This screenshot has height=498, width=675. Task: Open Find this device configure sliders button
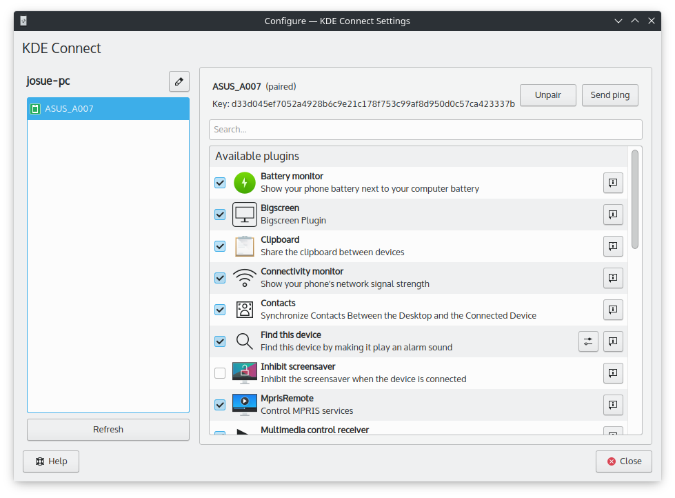(588, 341)
